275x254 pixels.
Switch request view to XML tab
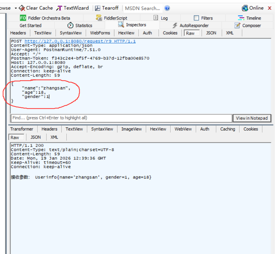click(229, 33)
